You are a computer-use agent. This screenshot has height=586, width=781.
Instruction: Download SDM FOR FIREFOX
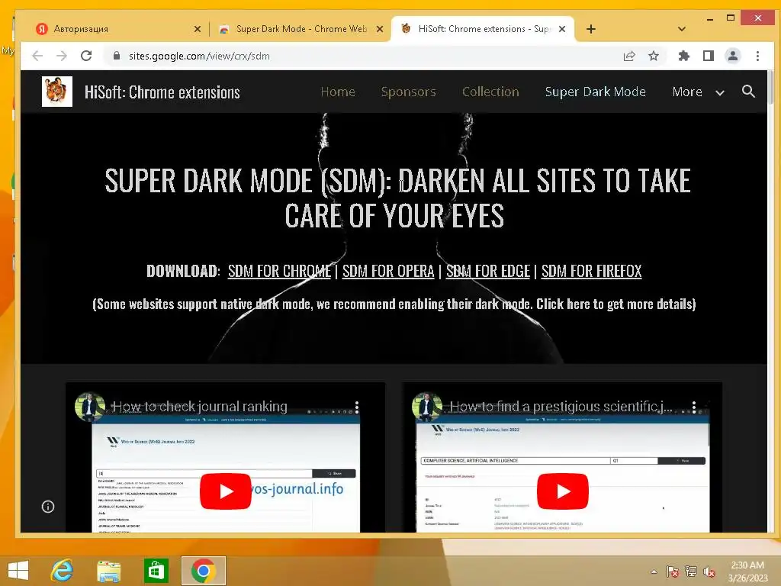pos(591,271)
